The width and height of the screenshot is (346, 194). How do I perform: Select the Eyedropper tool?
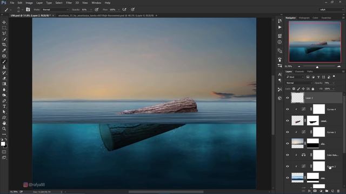pos(4,50)
